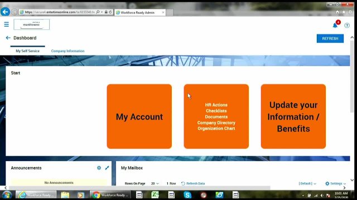The image size is (357, 200).
Task: Click the scroll down arrow
Action: click(x=352, y=180)
